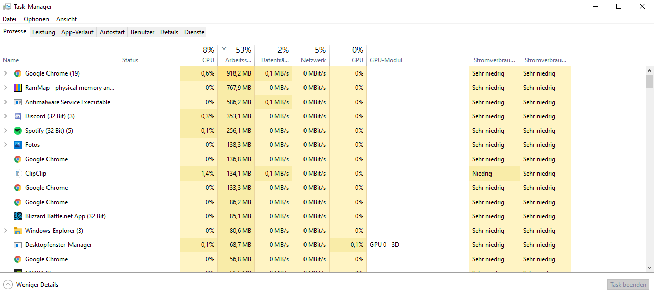Expand the Antimalware Service Executable group

(x=6, y=102)
